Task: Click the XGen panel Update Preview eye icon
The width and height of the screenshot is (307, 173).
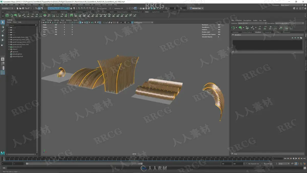Action: [233, 27]
